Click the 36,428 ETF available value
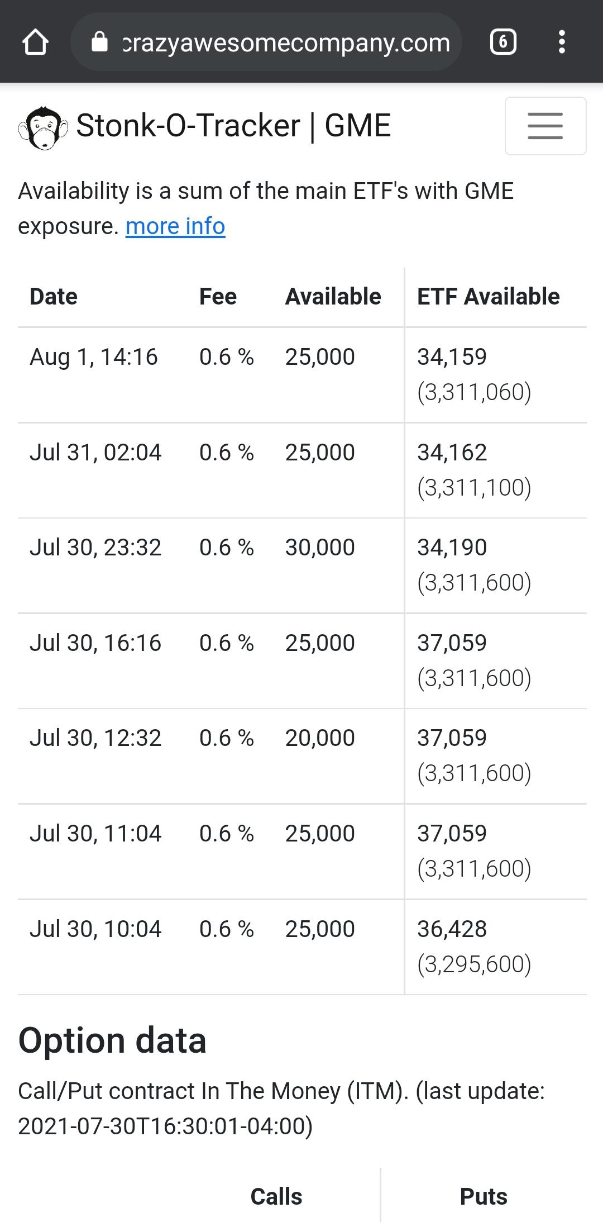603x1222 pixels. (x=452, y=929)
